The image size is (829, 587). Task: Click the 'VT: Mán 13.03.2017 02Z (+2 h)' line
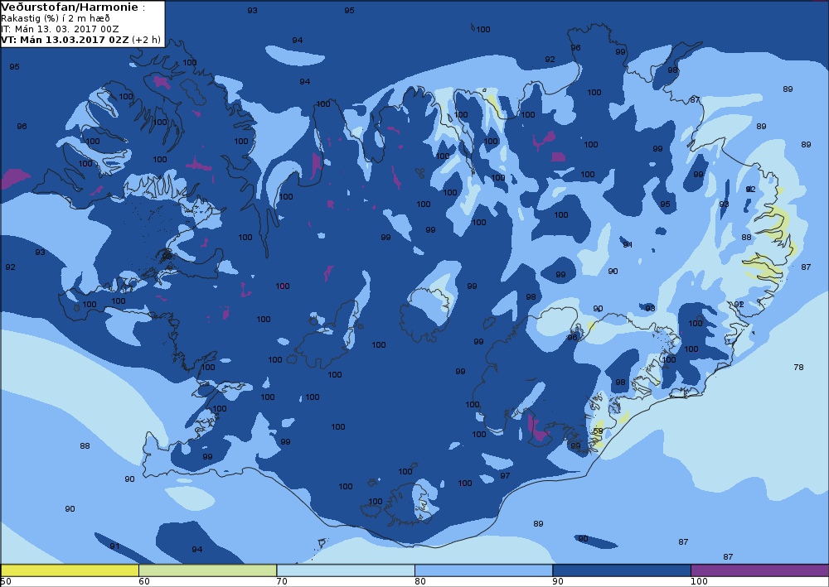(x=80, y=40)
